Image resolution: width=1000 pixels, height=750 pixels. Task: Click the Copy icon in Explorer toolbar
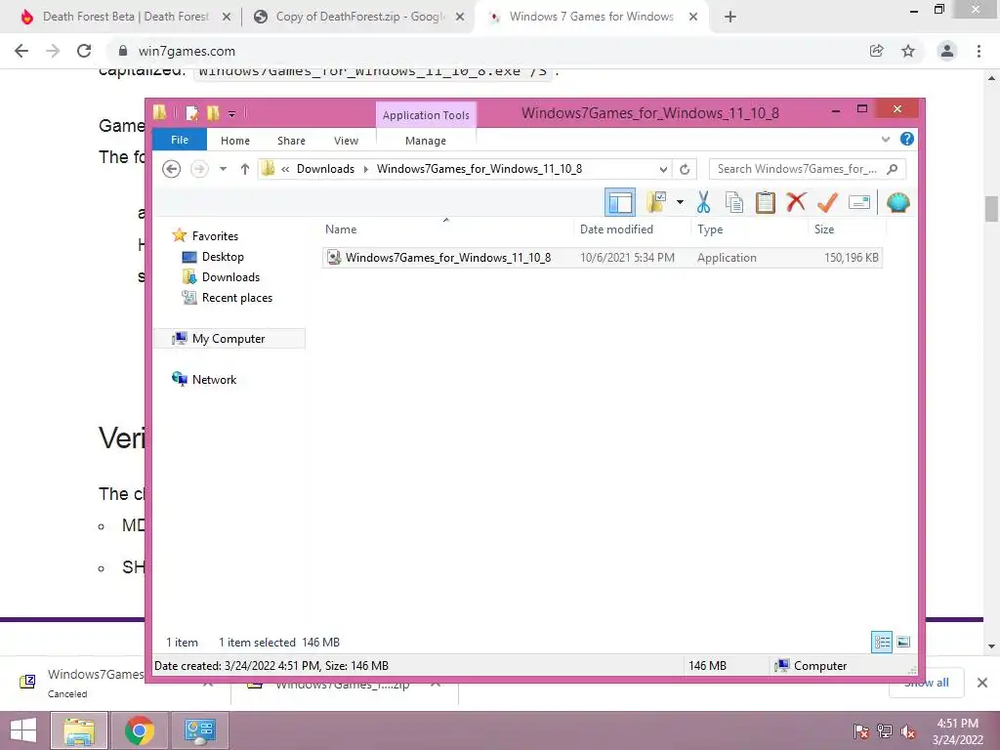pos(734,202)
